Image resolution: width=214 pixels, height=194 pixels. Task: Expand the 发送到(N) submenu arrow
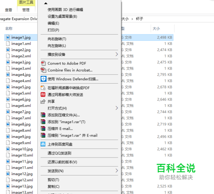117,170
